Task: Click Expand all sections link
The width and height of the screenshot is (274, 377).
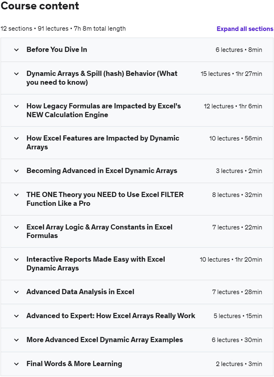Action: (x=245, y=29)
